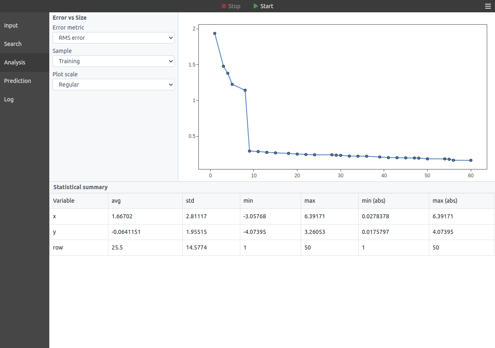Open the Log tab

tap(9, 99)
